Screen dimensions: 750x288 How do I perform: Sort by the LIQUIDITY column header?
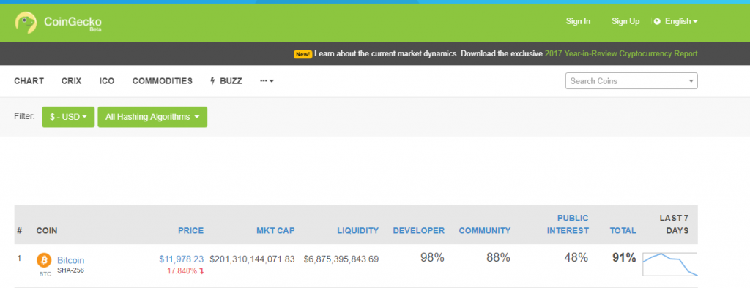(x=357, y=231)
